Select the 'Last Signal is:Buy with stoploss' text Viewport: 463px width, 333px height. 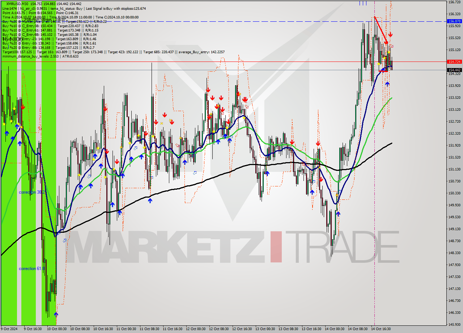(115, 8)
